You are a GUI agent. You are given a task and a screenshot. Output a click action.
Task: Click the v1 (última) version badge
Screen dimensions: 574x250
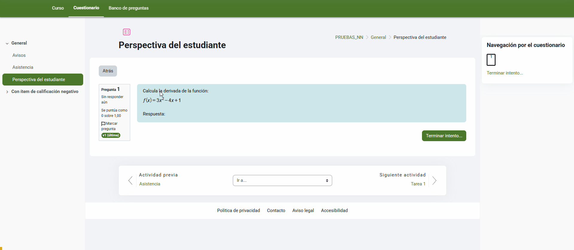click(x=111, y=135)
